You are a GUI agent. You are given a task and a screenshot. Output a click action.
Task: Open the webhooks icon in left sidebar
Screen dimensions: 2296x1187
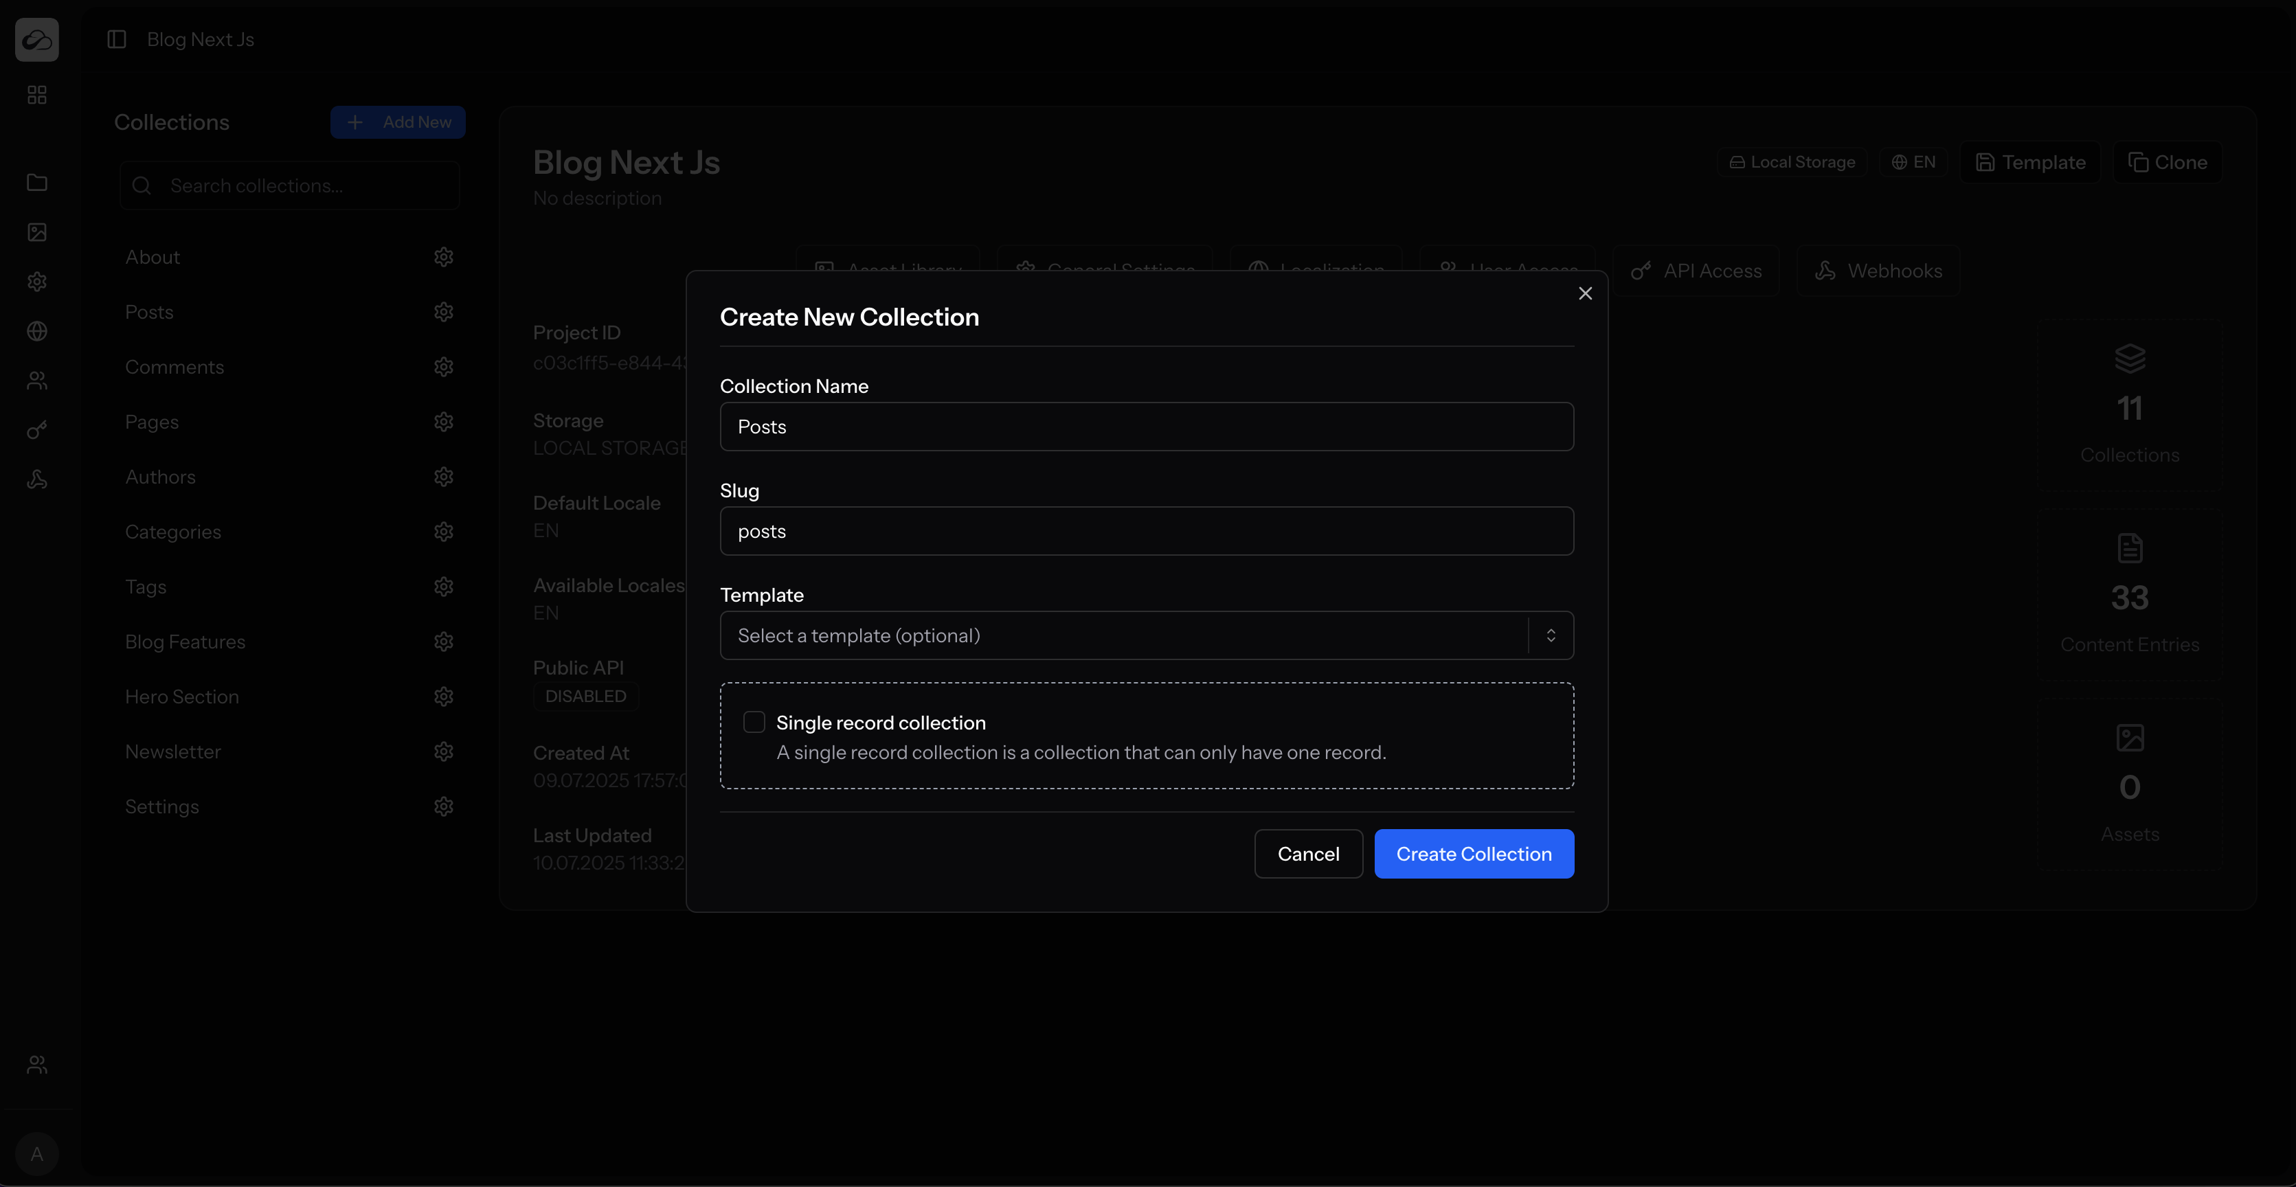[36, 479]
